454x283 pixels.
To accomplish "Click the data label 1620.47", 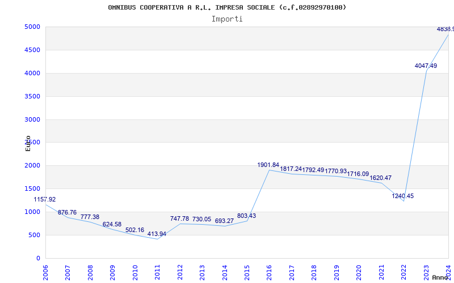I will (380, 178).
